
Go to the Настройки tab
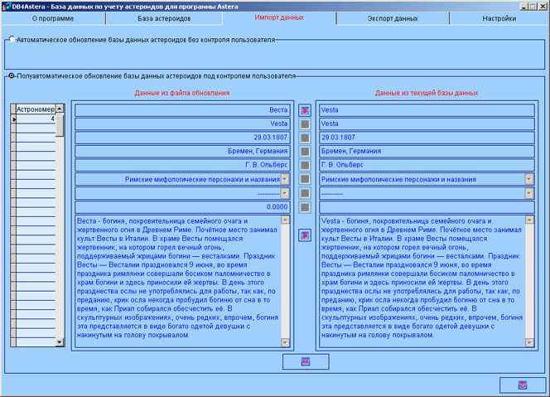[499, 17]
